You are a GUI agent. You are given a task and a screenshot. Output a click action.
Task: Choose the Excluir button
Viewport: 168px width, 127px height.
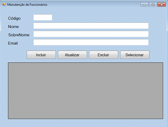click(x=104, y=55)
